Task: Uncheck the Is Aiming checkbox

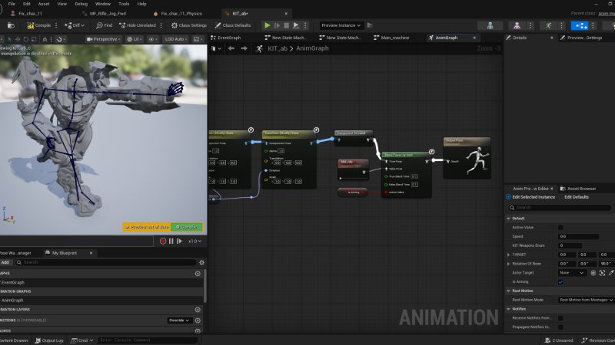Action: [560, 282]
